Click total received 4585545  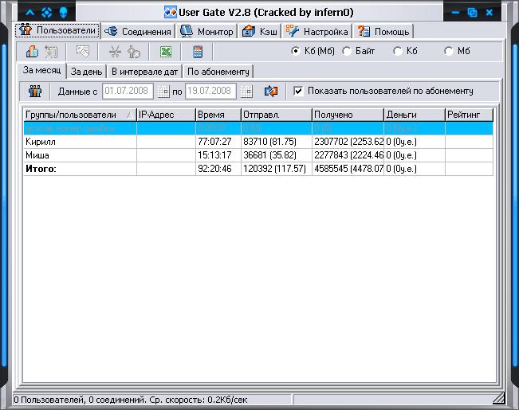click(x=349, y=169)
